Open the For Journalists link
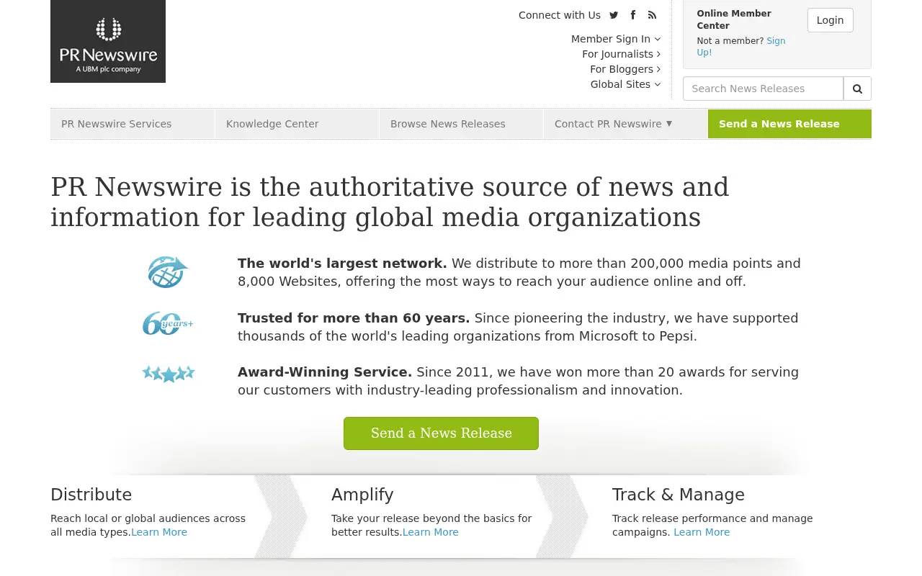The height and width of the screenshot is (576, 922). click(621, 54)
